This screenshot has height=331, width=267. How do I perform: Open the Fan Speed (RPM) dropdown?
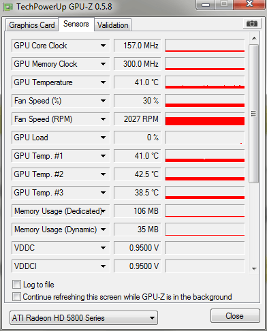click(x=103, y=119)
